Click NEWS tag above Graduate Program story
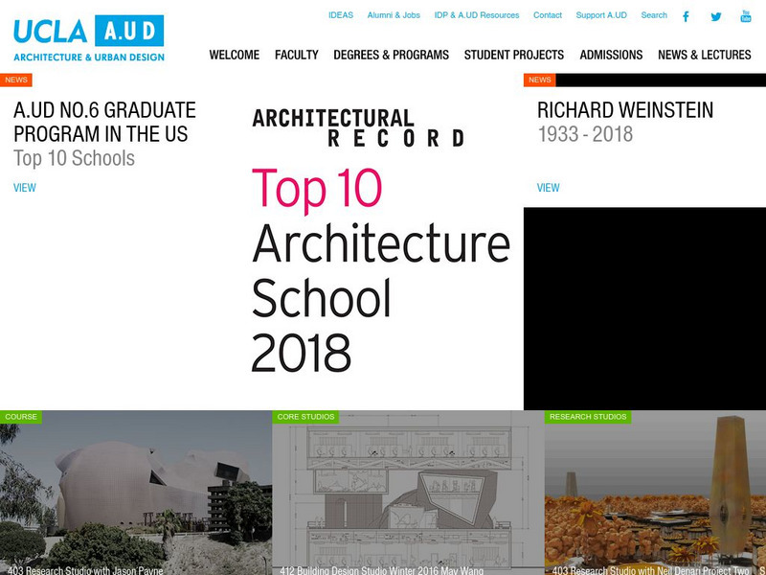Viewport: 766px width, 575px height. coord(16,80)
